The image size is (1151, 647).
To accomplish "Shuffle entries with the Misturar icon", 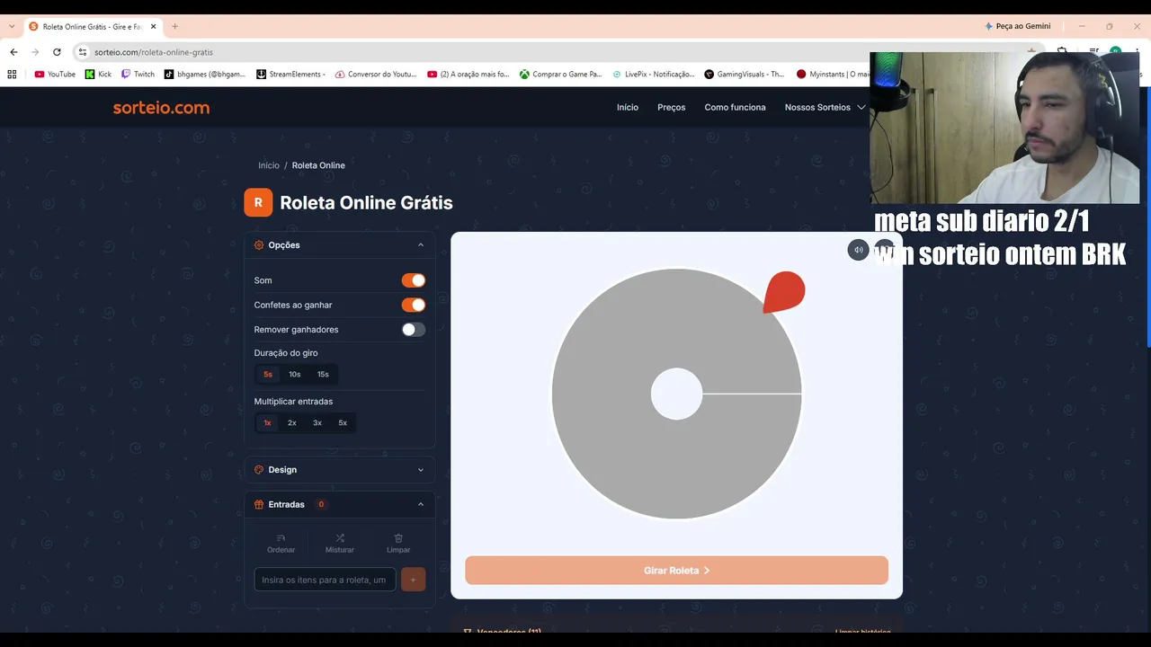I will click(x=340, y=538).
